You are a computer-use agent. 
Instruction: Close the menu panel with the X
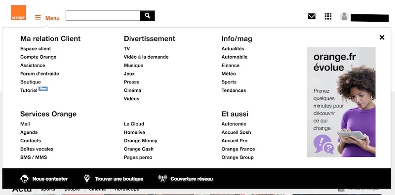click(382, 38)
